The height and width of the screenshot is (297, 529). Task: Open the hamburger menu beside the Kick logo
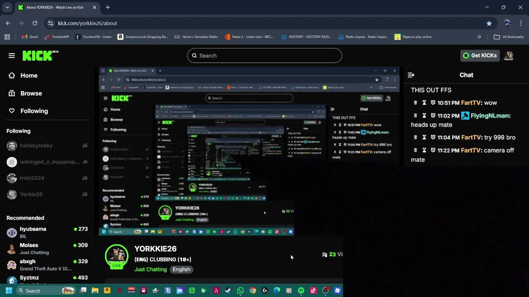click(x=12, y=56)
